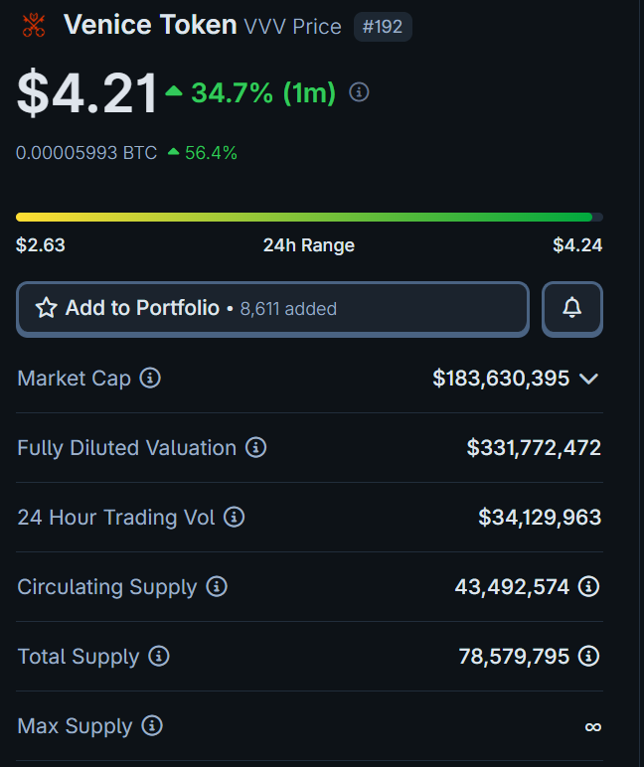Click the Fully Diluted Valuation label
Image resolution: width=644 pixels, height=767 pixels.
click(127, 447)
